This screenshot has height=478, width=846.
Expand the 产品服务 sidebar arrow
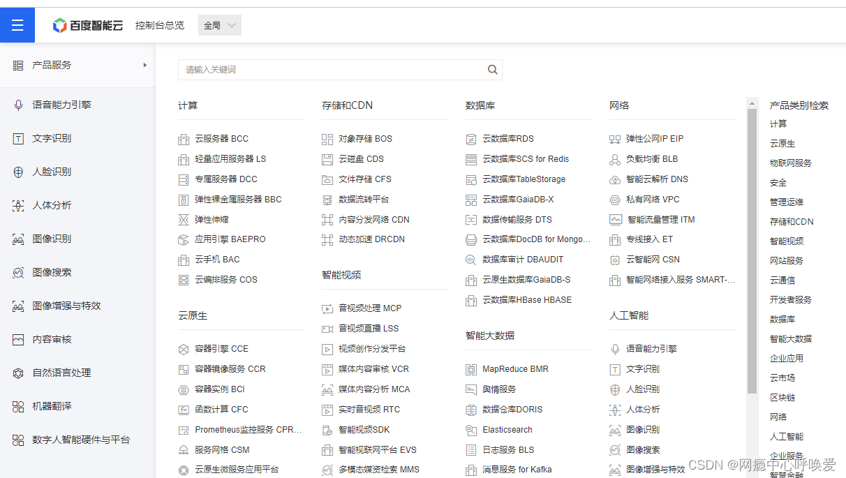point(145,65)
